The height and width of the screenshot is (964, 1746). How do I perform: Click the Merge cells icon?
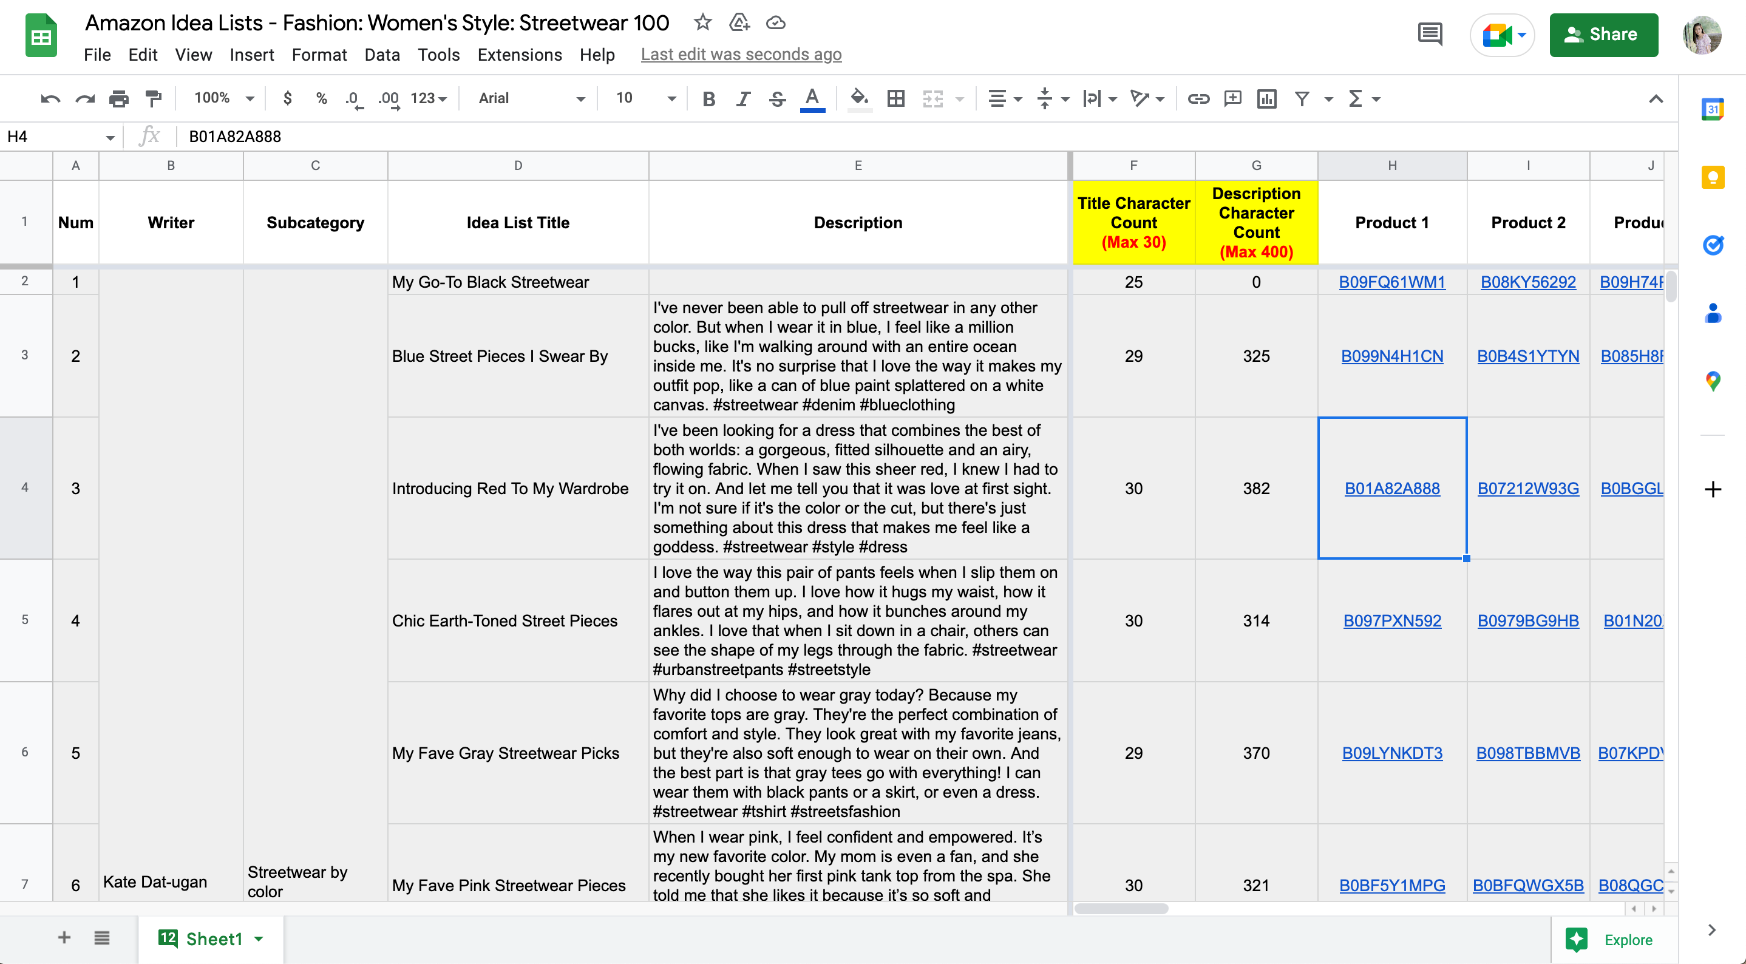point(932,99)
